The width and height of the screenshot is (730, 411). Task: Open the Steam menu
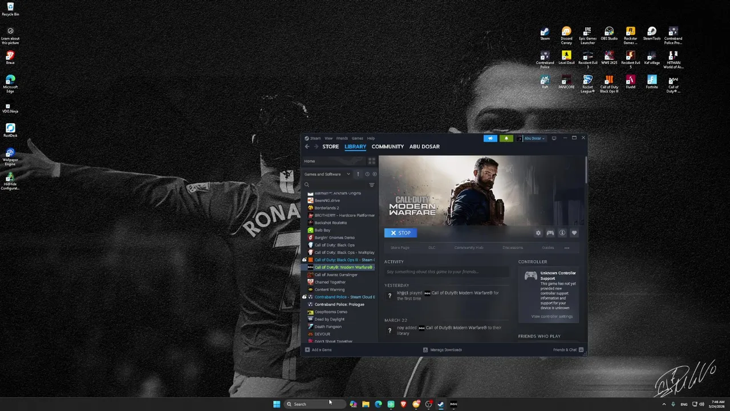[313, 138]
